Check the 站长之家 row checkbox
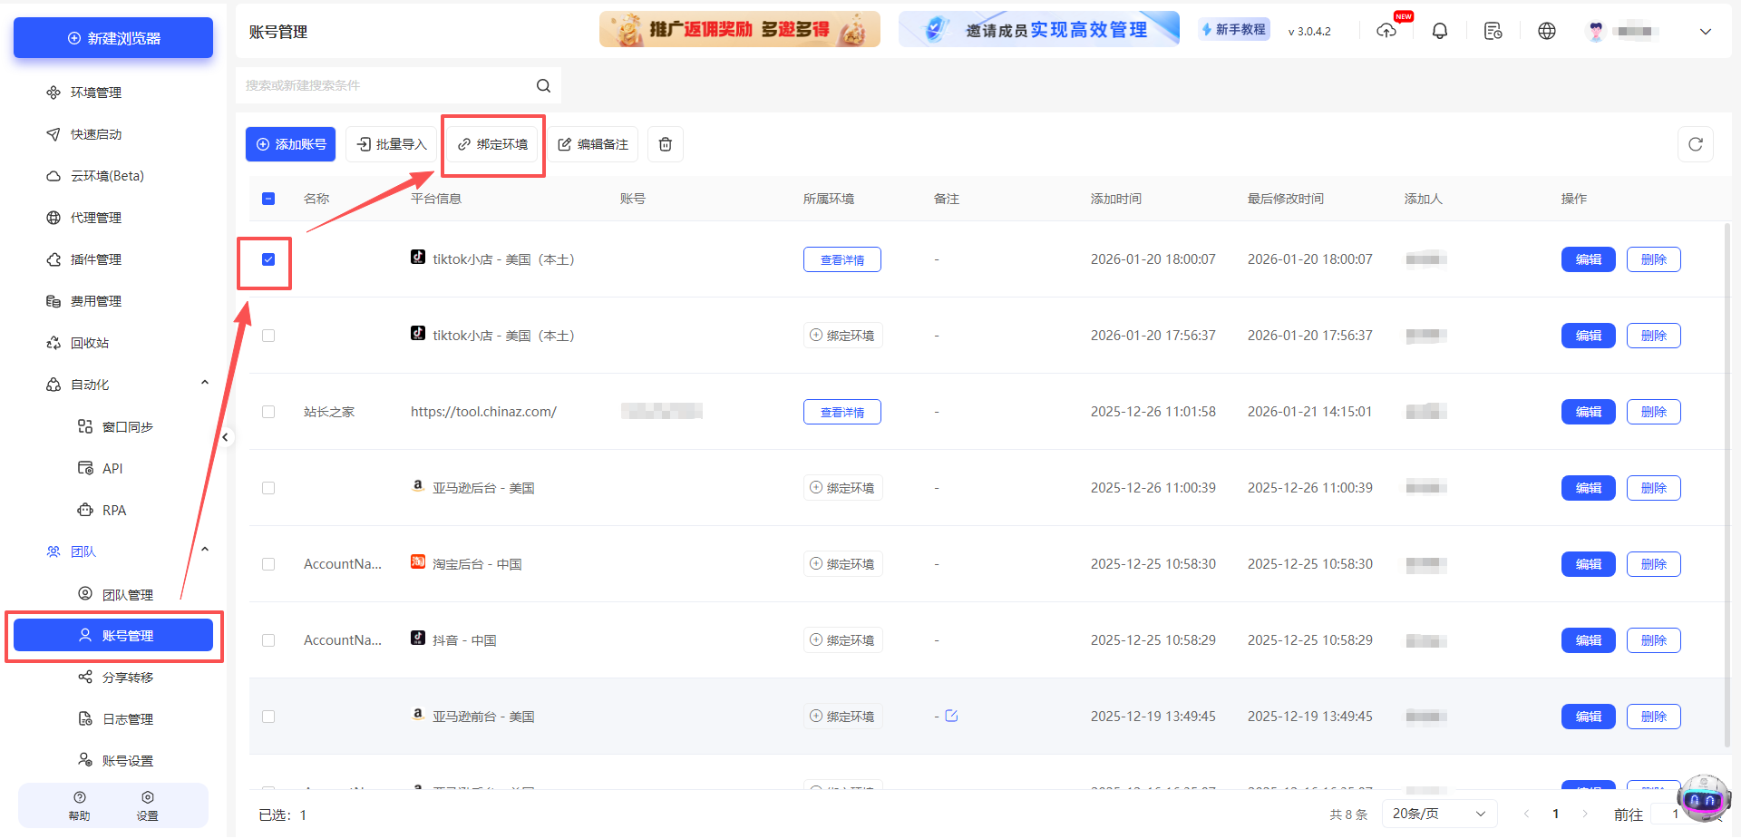The image size is (1741, 839). 268,411
